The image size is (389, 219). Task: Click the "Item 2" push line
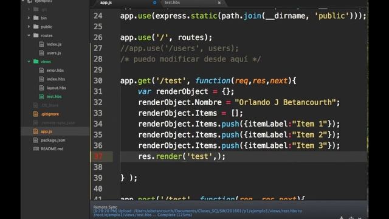point(239,135)
